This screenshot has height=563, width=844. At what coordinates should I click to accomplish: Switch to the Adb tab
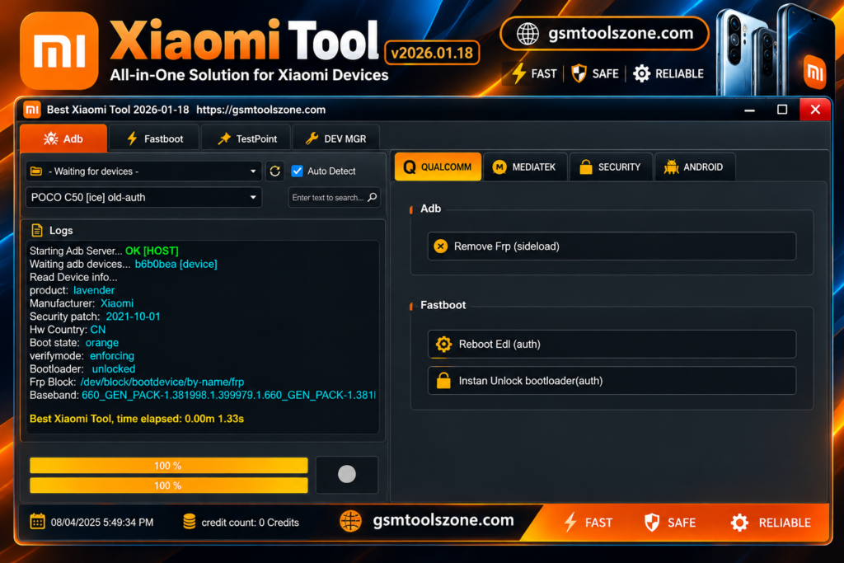(63, 138)
